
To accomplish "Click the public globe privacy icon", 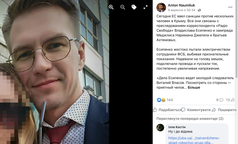I will point(199,10).
